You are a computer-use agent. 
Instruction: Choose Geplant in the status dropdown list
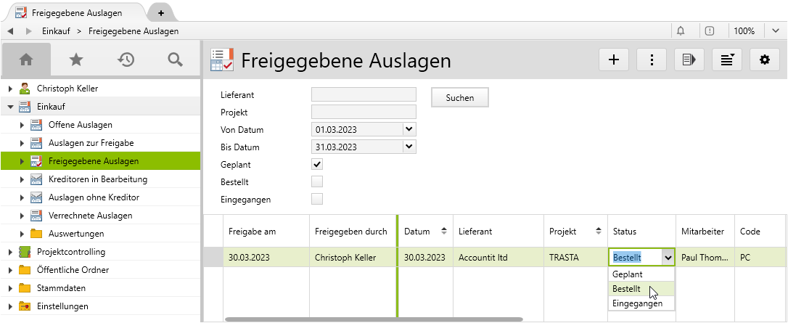[627, 275]
